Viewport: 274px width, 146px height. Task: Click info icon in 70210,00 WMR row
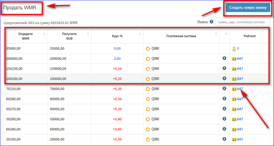(x=224, y=89)
